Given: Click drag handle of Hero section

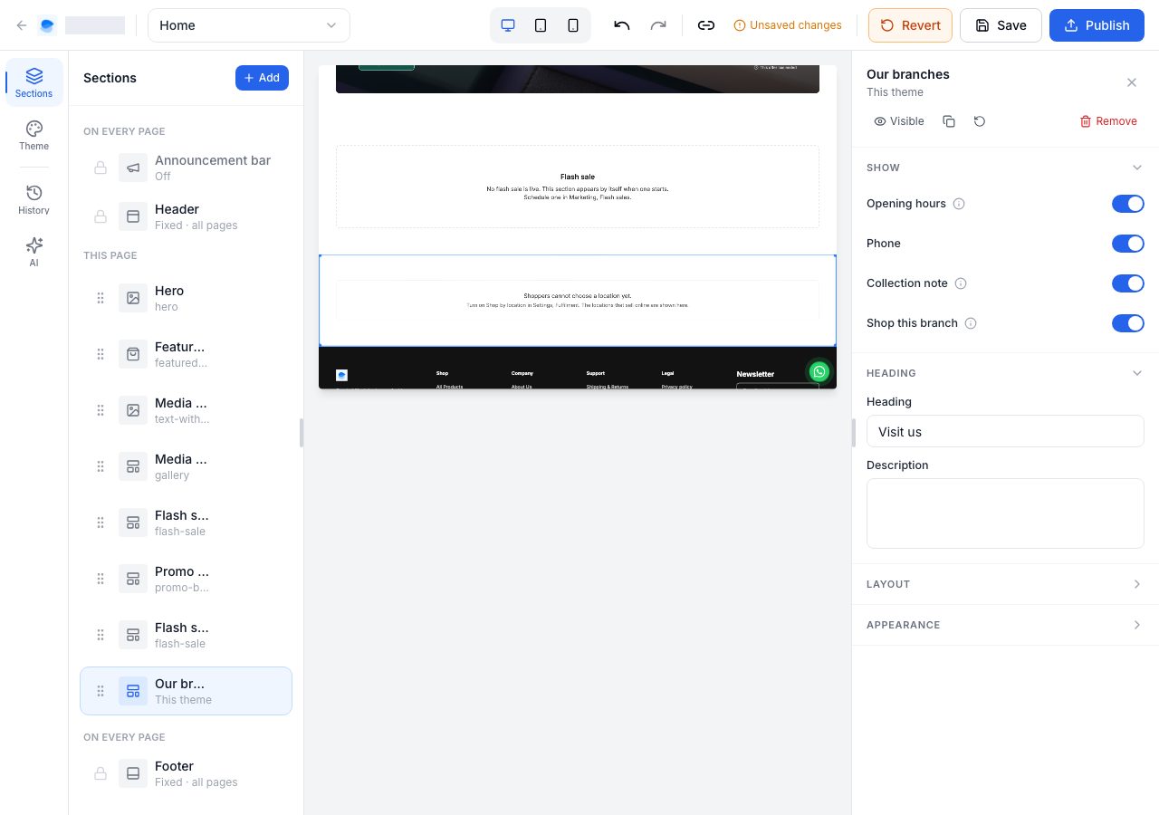Looking at the screenshot, I should (x=101, y=298).
